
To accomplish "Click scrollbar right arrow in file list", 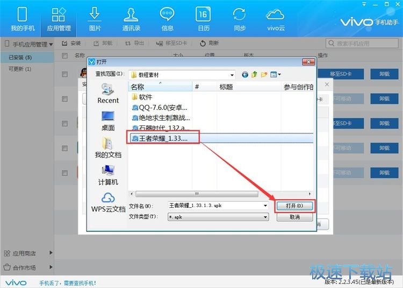I will 310,194.
